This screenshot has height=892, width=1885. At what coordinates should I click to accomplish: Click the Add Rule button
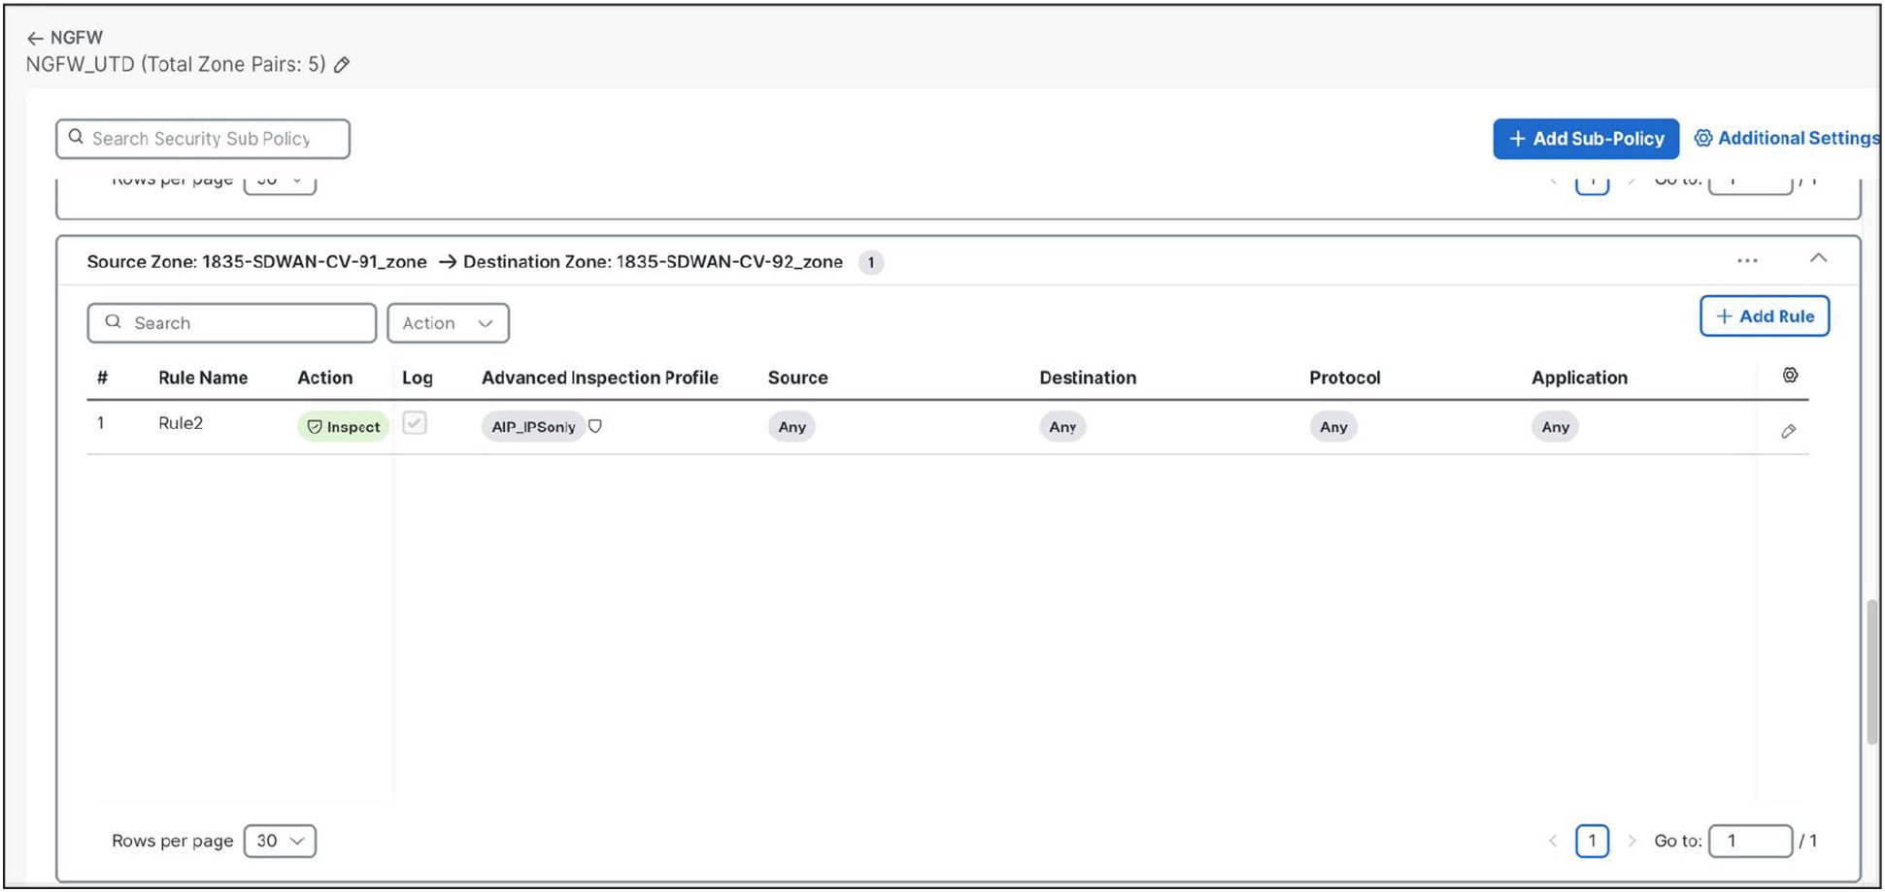click(x=1765, y=315)
